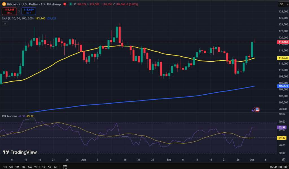Click the 80.00 RSI scale label
Viewport: 289px width, 169px height.
(x=282, y=114)
